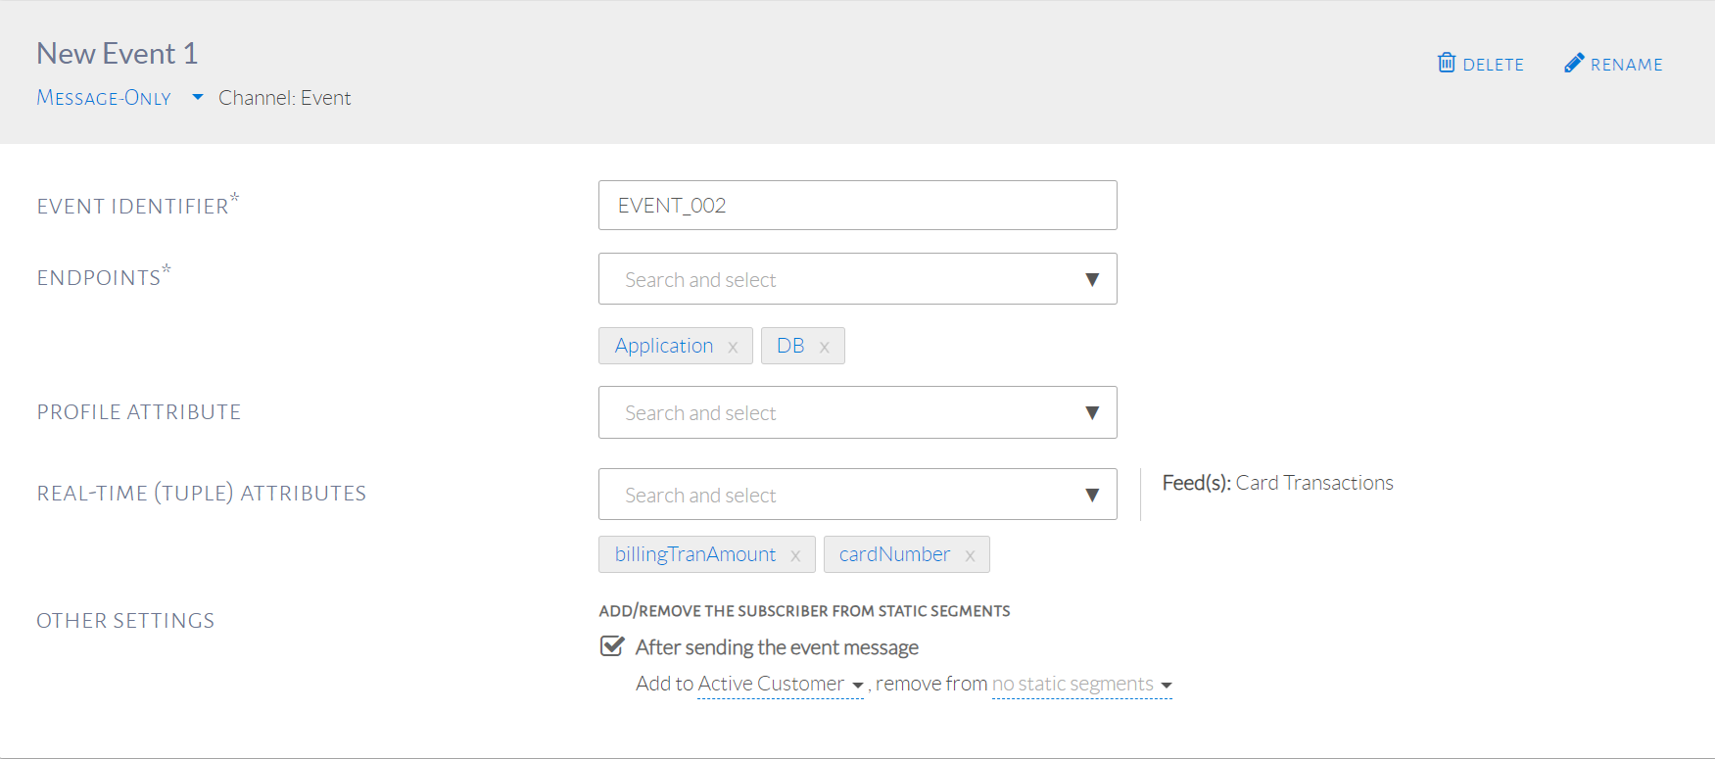Screen dimensions: 1715x759
Task: Uncheck After sending the event message
Action: (612, 646)
